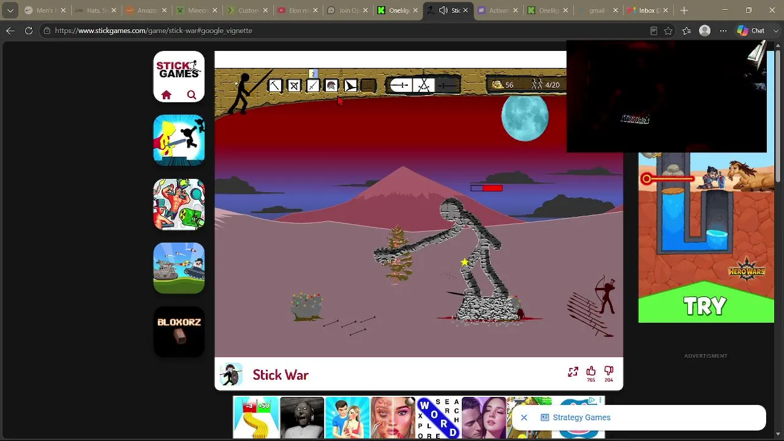The height and width of the screenshot is (441, 784).
Task: Open the favorites list
Action: pos(687,31)
